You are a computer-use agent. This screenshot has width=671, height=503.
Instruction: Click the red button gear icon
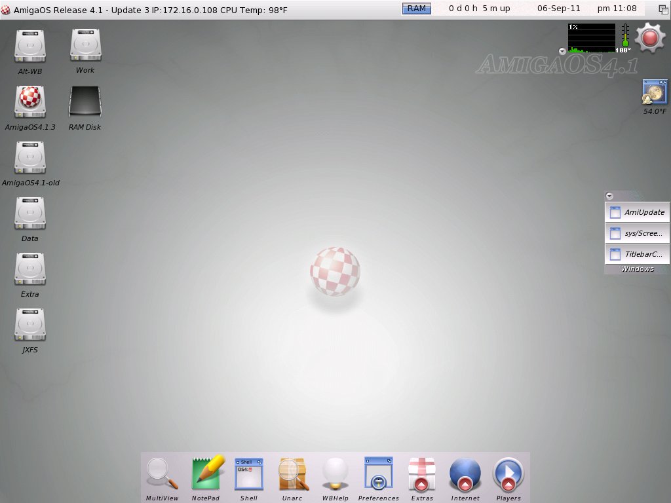(x=650, y=38)
